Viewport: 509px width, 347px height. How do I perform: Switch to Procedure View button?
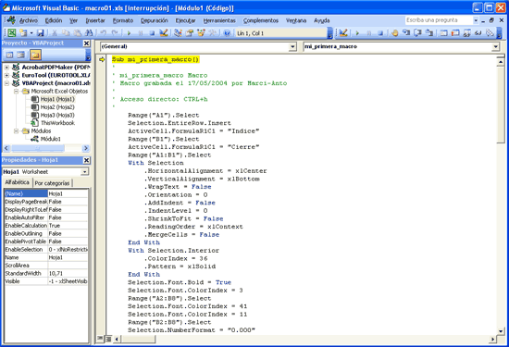coord(100,339)
